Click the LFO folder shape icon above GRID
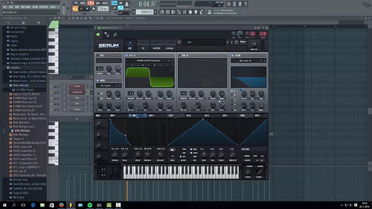This screenshot has width=372, height=209. point(172,150)
